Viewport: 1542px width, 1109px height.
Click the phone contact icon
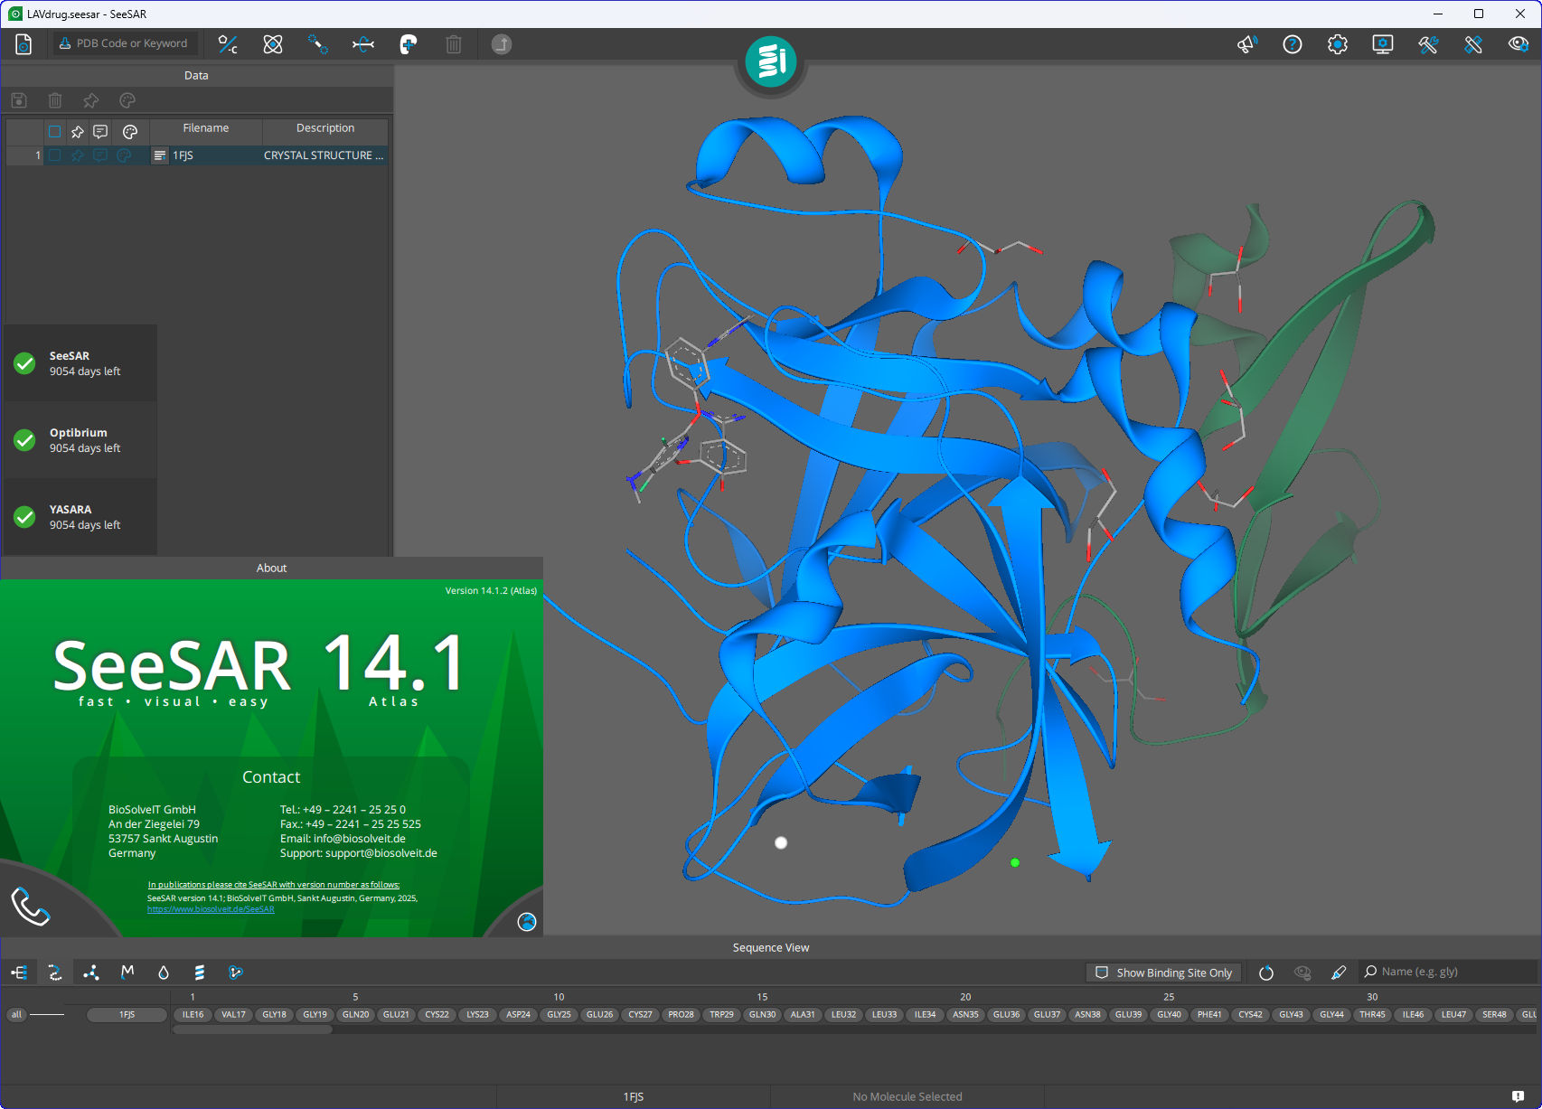[30, 906]
